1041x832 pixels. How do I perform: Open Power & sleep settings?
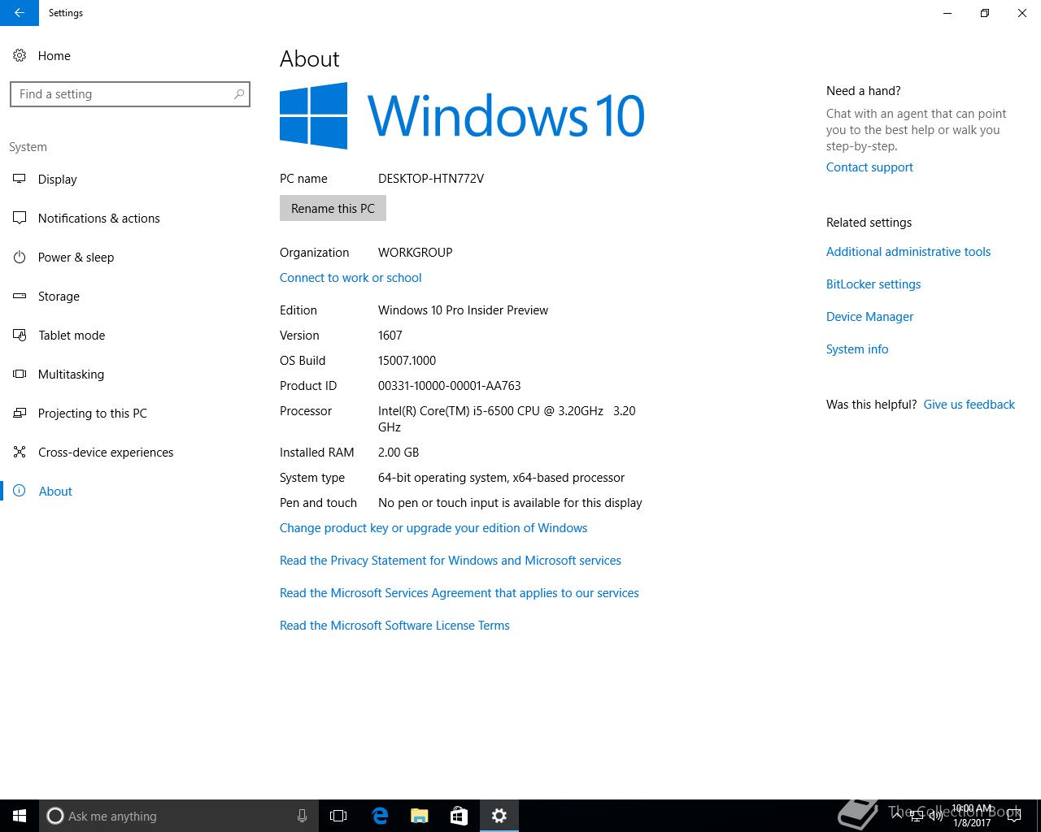76,257
